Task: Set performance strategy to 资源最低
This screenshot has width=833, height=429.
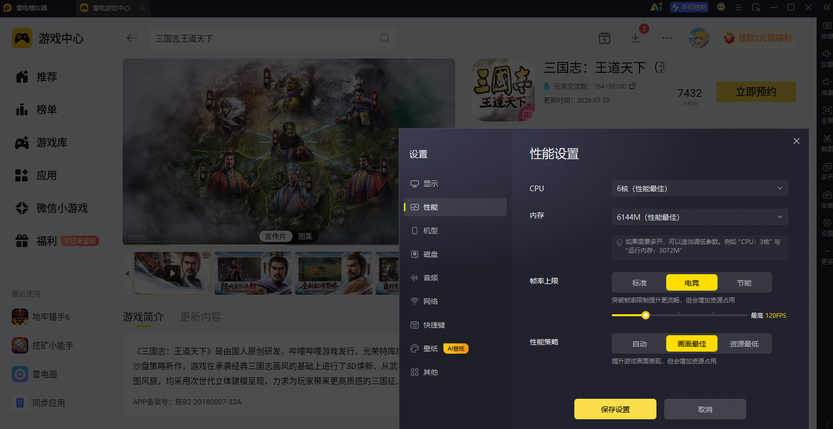Action: pyautogui.click(x=744, y=344)
